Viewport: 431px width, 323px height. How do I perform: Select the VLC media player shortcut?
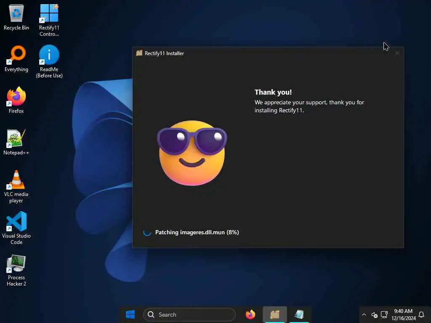pyautogui.click(x=16, y=187)
